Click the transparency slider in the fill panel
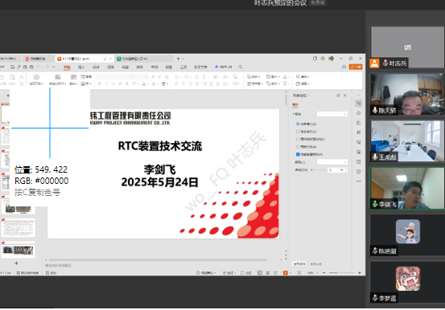The image size is (445, 310). coord(319,169)
